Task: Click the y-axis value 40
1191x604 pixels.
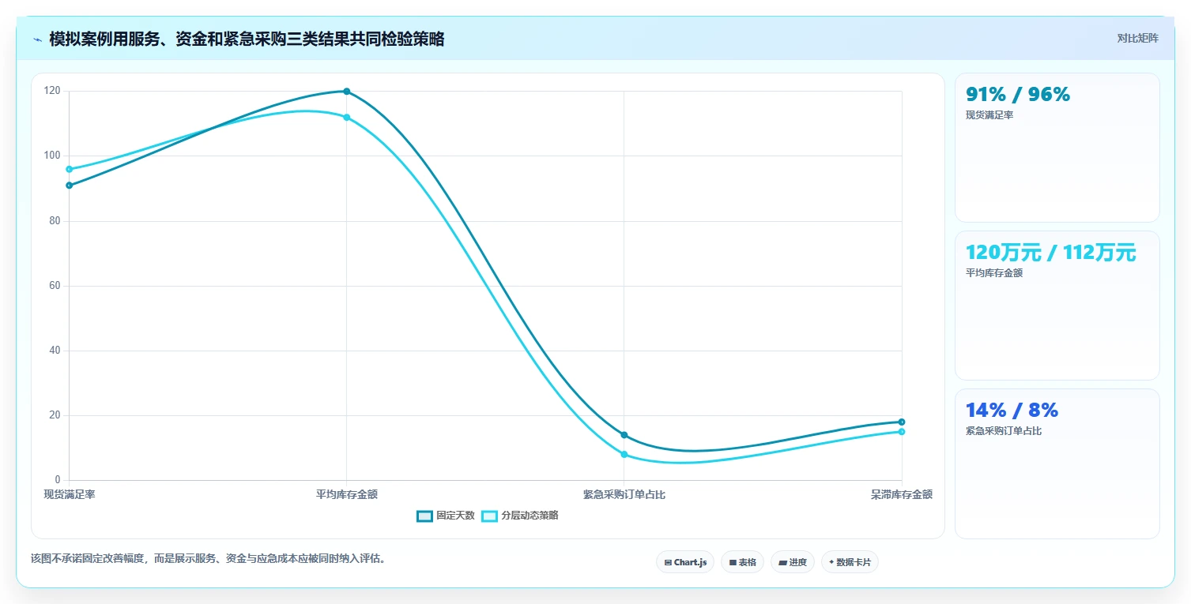Action: pos(55,351)
